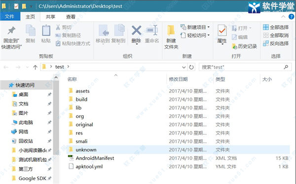This screenshot has height=184, width=296.
Task: Click the title bar properties checkmark icon
Action: (x=16, y=6)
